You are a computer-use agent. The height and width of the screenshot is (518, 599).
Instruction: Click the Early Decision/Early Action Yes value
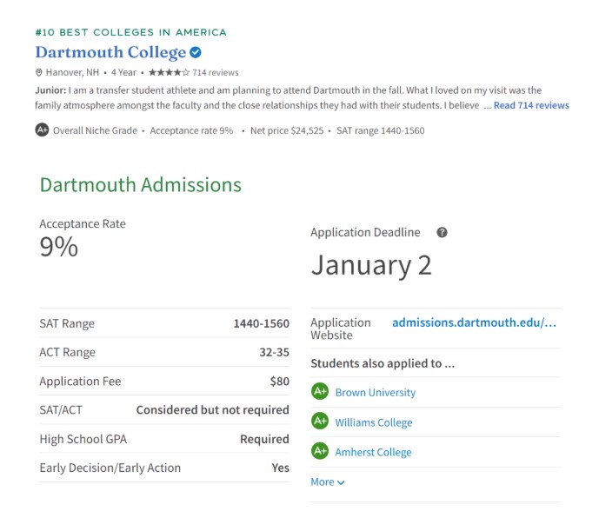(281, 468)
